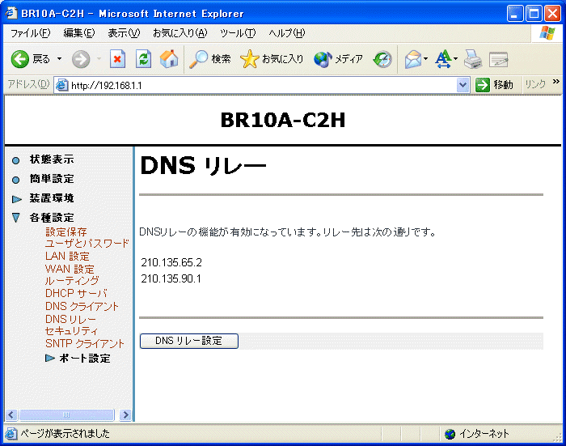
Task: Click the address field showing http://192.168.1.1
Action: coord(262,85)
